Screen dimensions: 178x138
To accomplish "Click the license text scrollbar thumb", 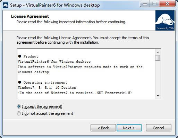I will [158, 58].
